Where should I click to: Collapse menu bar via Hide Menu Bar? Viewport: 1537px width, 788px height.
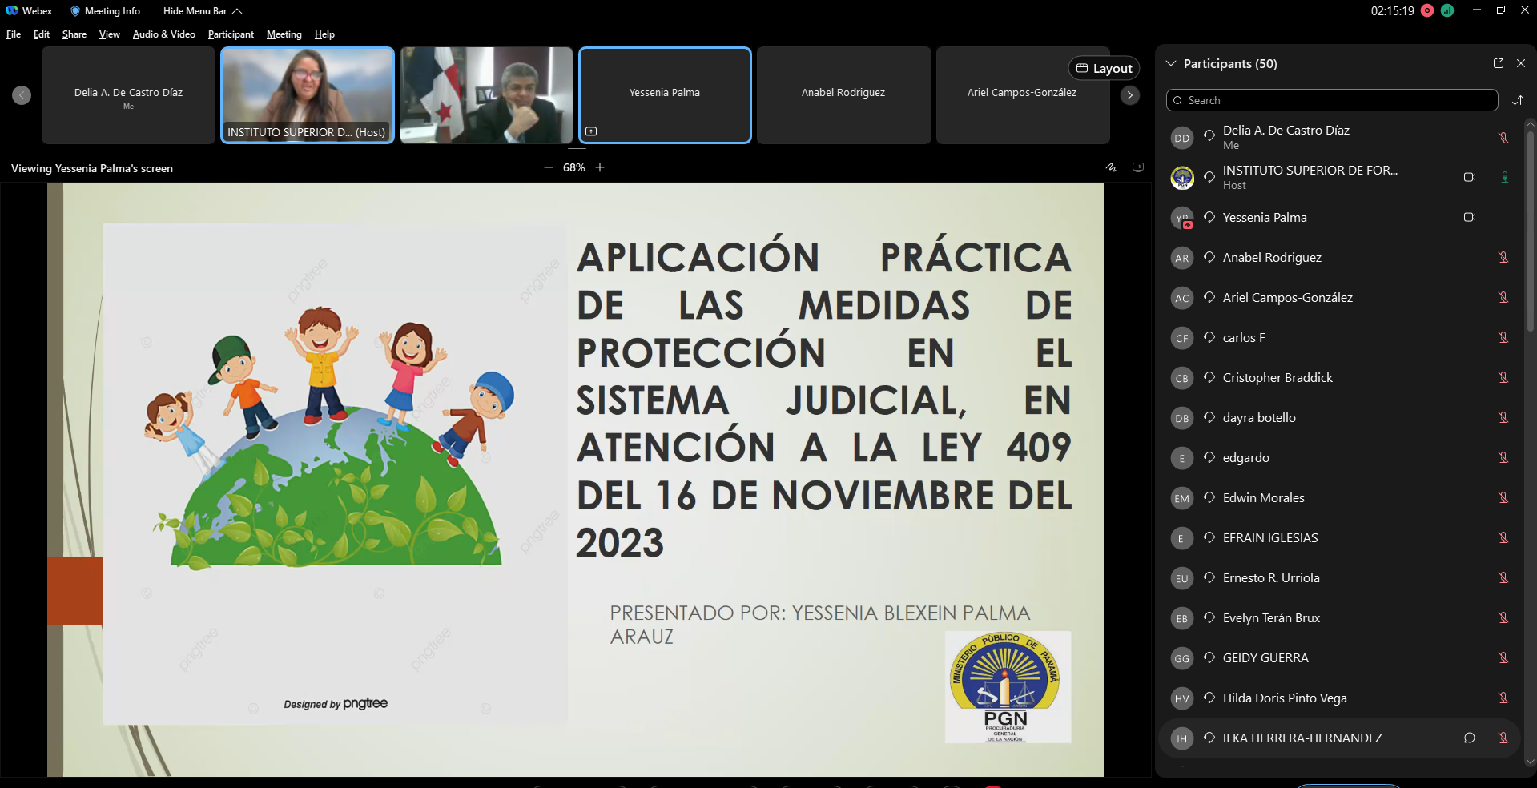(202, 11)
